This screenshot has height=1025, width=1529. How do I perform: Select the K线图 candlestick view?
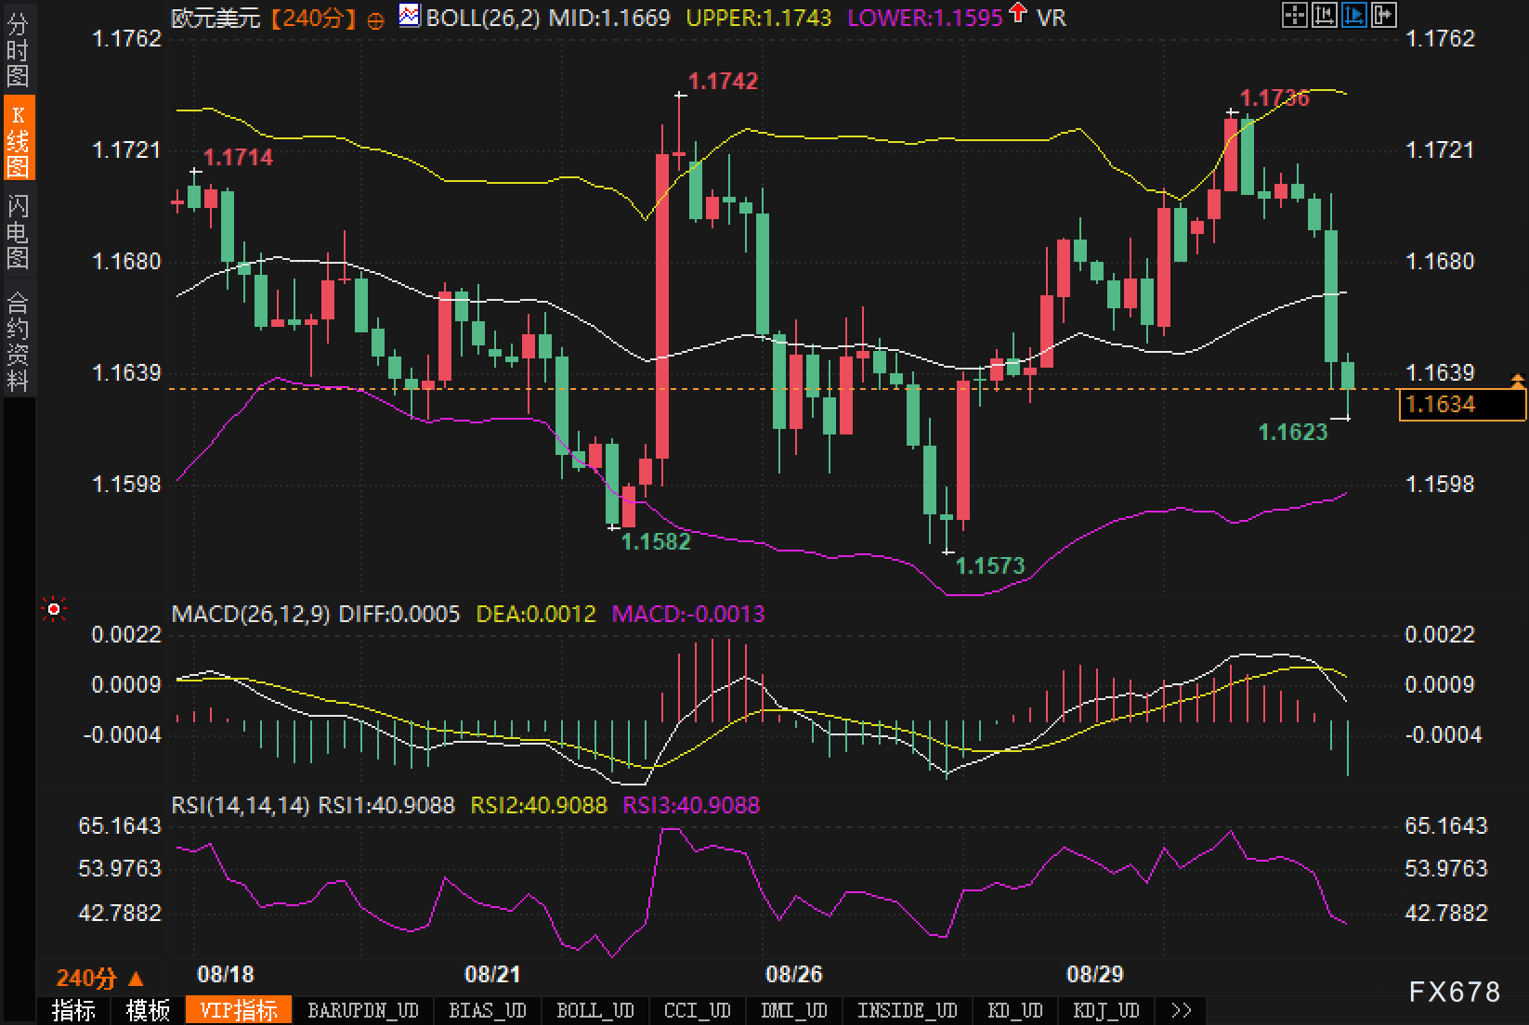pos(18,140)
